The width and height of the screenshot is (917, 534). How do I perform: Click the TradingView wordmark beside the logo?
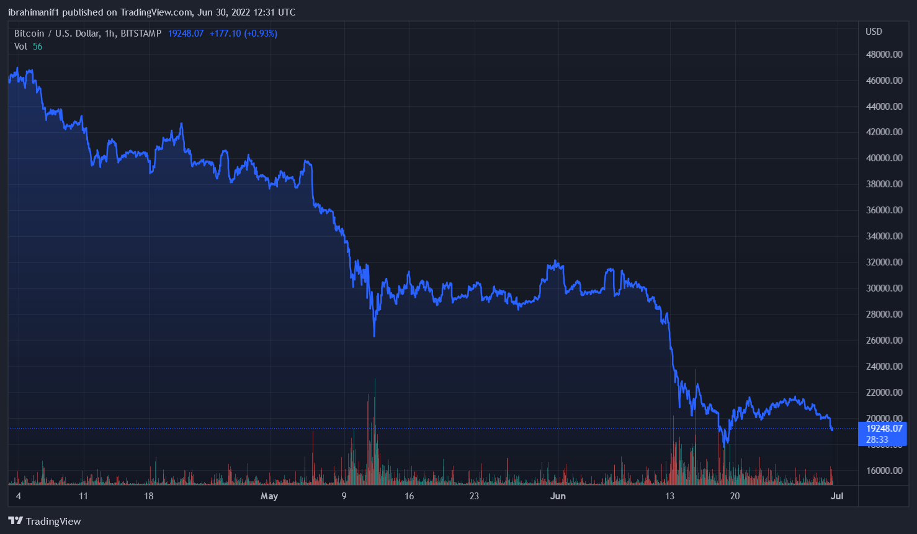pyautogui.click(x=53, y=521)
